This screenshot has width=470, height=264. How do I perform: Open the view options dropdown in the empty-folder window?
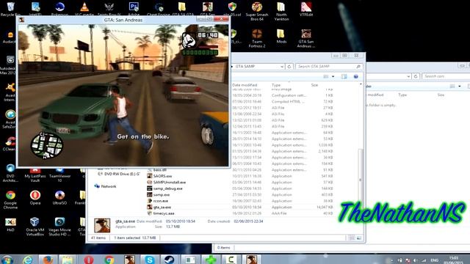460,87
